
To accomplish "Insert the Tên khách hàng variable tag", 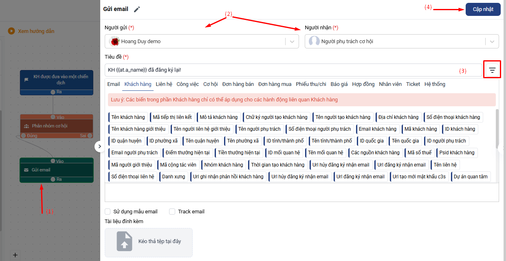I will pos(128,117).
